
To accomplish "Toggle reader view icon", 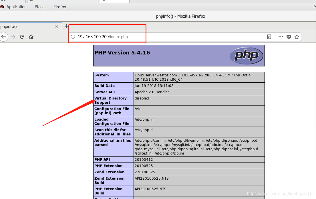I will click(x=269, y=37).
